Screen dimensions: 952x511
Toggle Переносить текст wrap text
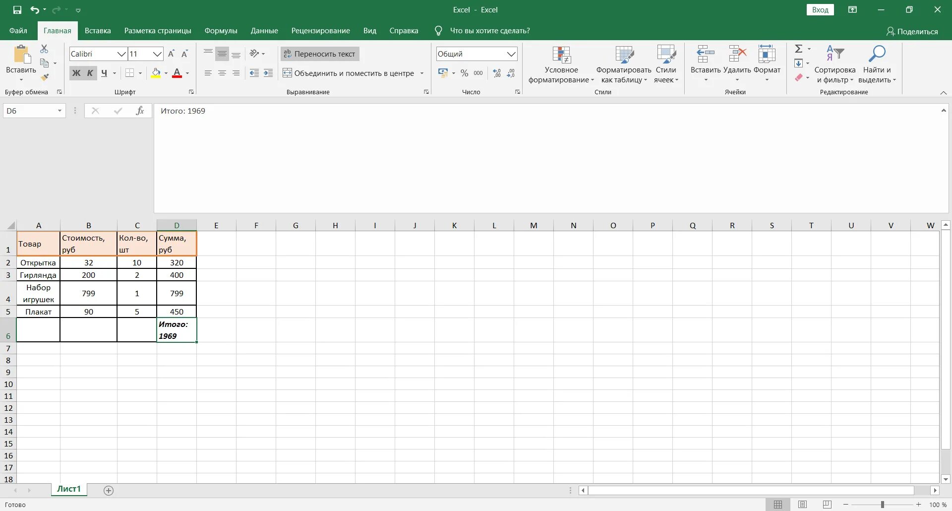point(320,54)
